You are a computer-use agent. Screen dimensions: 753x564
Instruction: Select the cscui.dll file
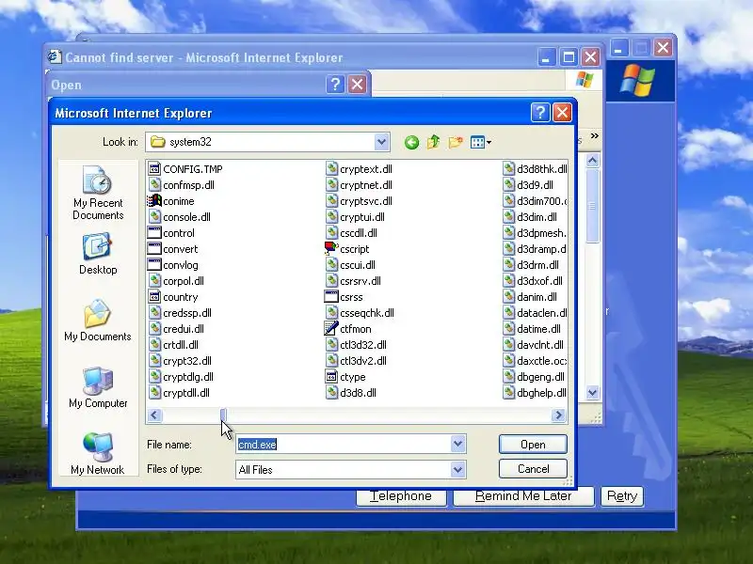click(350, 265)
